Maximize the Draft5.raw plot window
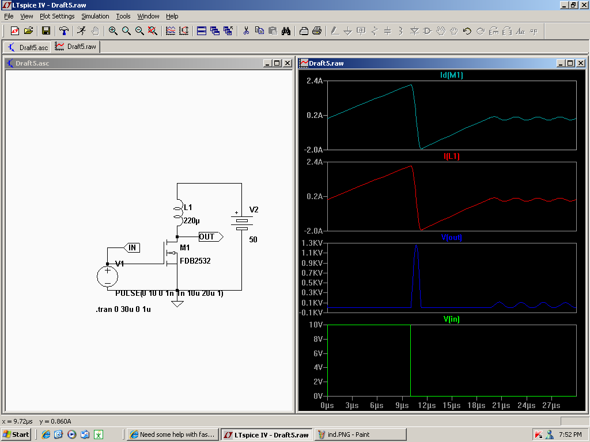The image size is (590, 442). click(570, 63)
